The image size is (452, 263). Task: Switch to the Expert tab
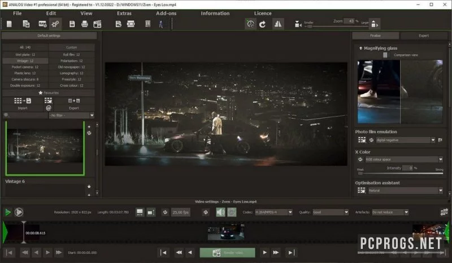tap(424, 36)
